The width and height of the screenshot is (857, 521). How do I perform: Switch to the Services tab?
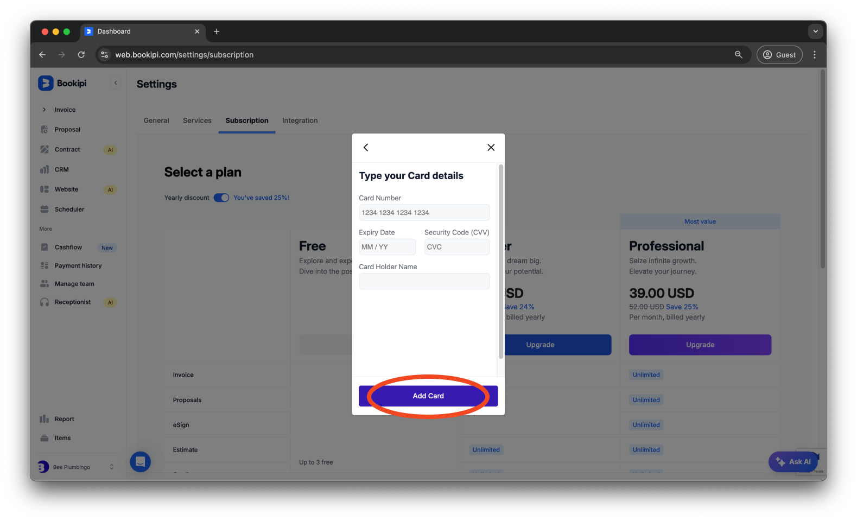(x=197, y=120)
